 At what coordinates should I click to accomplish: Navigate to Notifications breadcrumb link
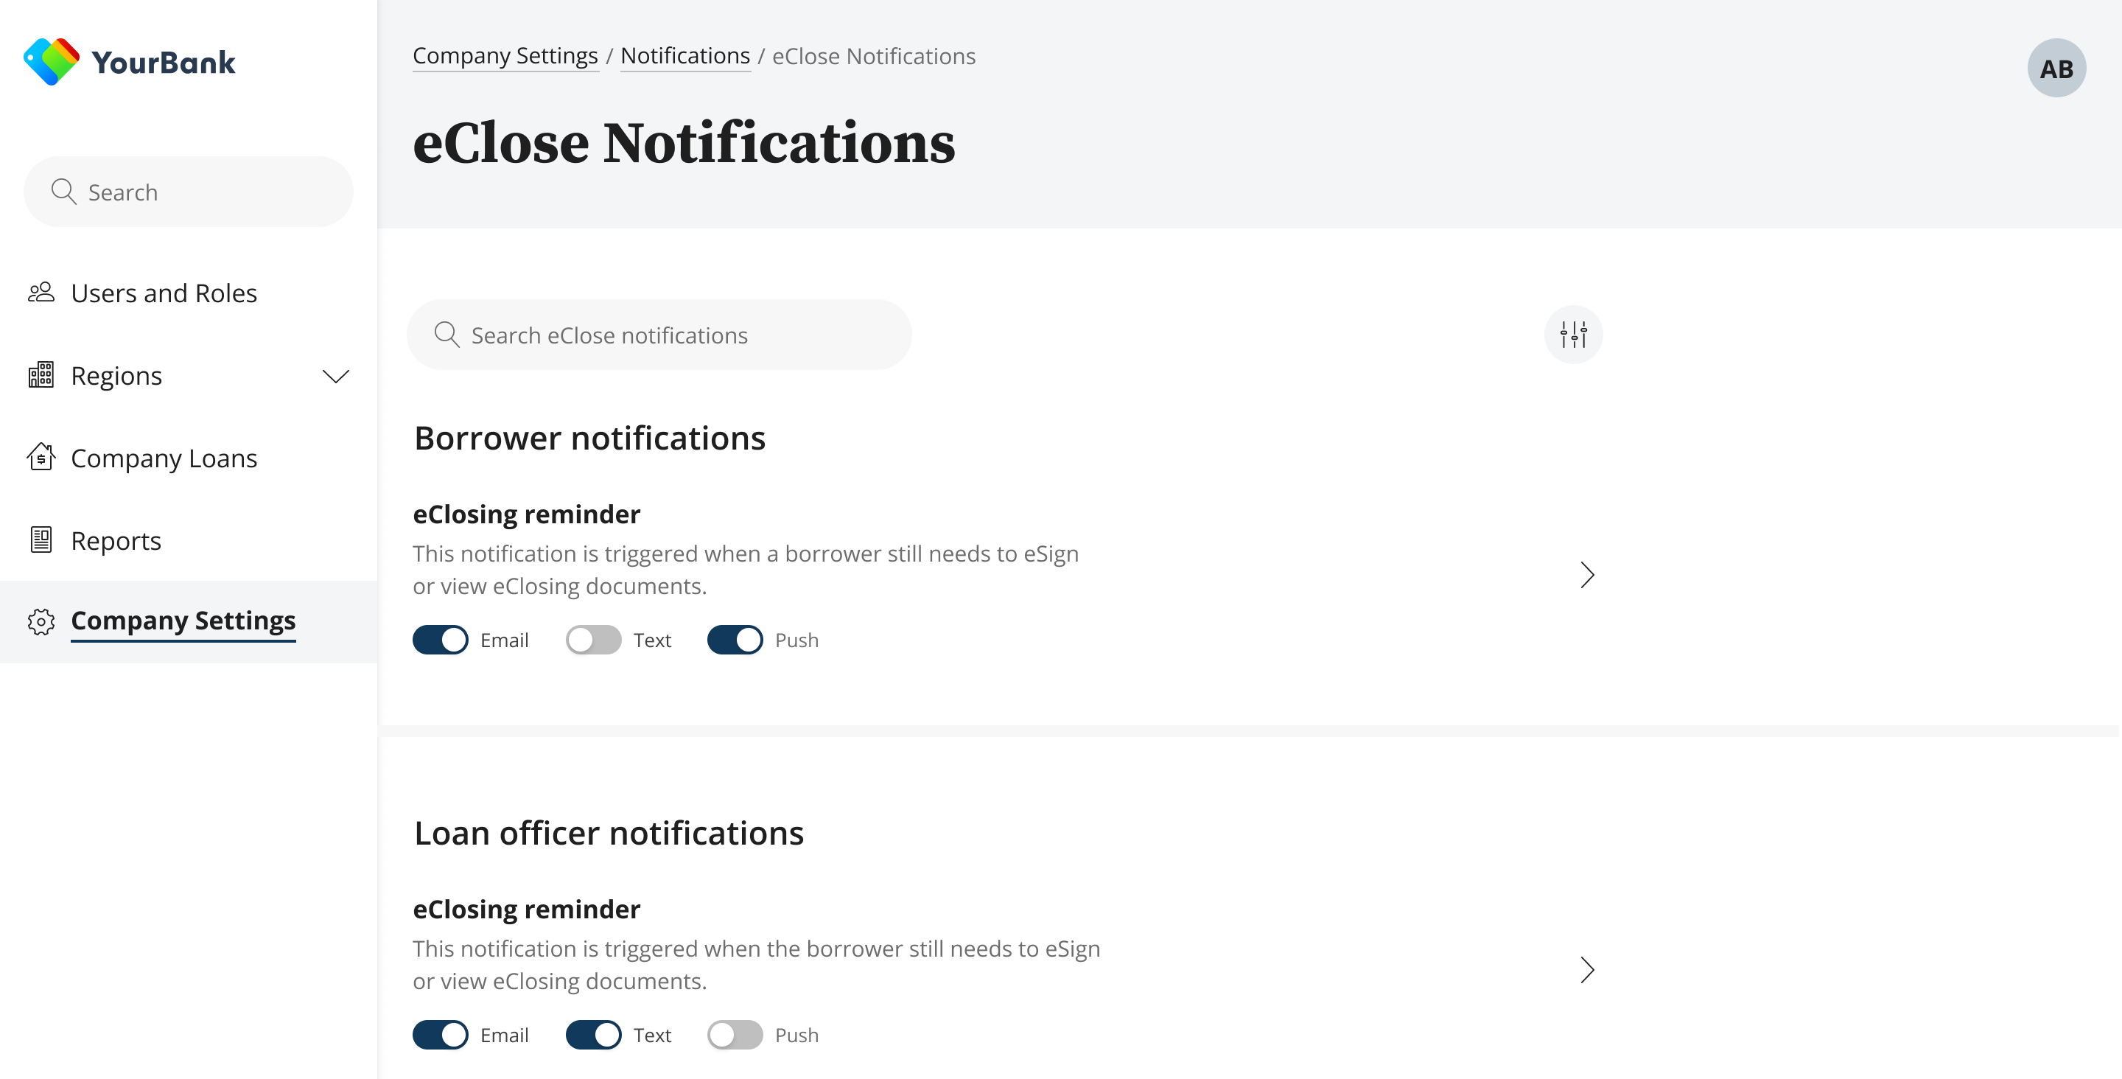coord(684,56)
